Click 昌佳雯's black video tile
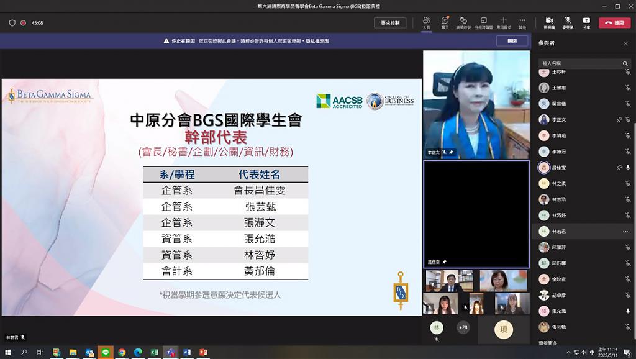 (x=476, y=214)
